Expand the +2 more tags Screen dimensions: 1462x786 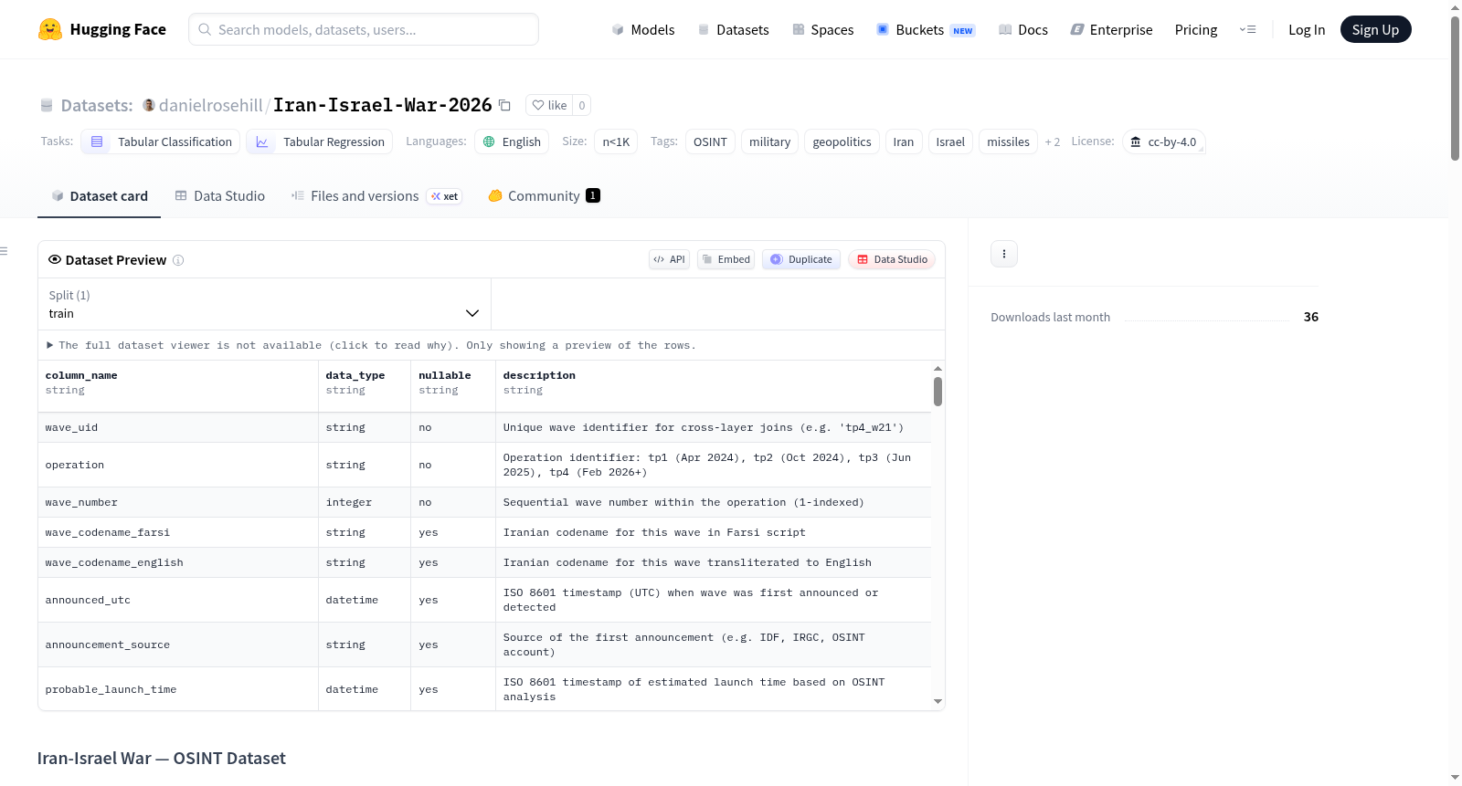(1053, 141)
